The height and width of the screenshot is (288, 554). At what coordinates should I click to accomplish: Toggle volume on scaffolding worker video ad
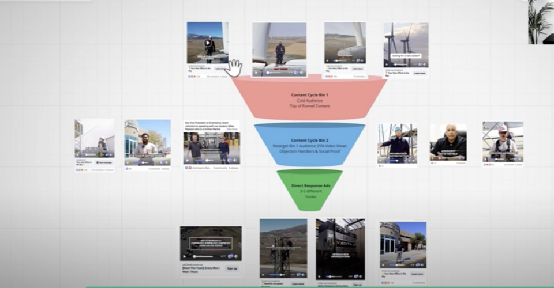pyautogui.click(x=111, y=155)
